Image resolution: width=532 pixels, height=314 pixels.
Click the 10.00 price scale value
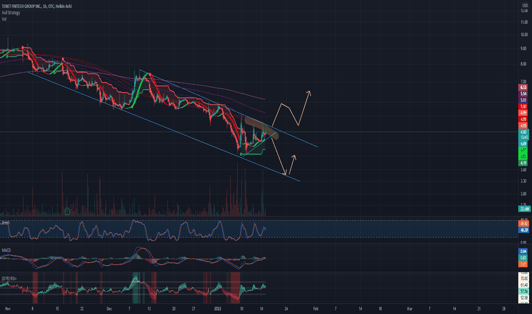(x=524, y=35)
